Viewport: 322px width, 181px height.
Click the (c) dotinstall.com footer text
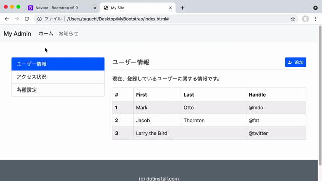(x=159, y=179)
